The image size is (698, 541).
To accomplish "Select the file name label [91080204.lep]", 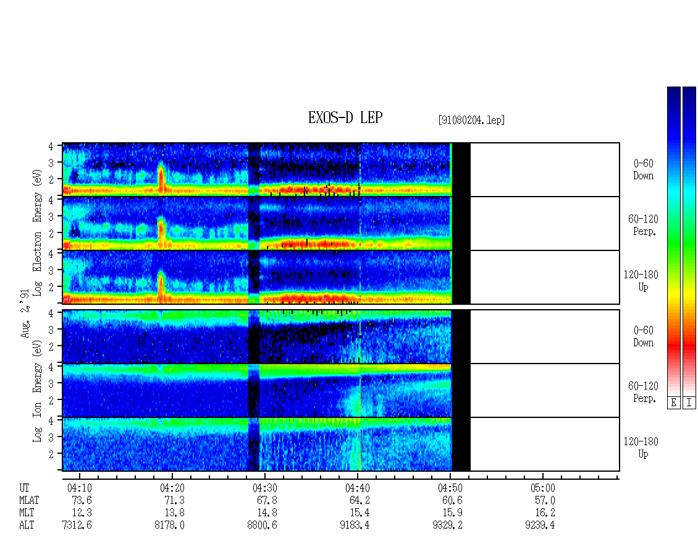I will click(471, 120).
